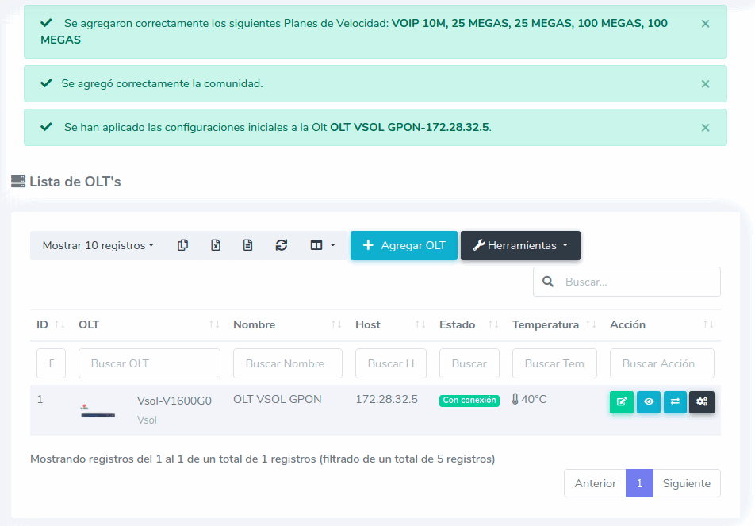
Task: Dismiss the Planes de Velocidad alert
Action: click(x=705, y=24)
